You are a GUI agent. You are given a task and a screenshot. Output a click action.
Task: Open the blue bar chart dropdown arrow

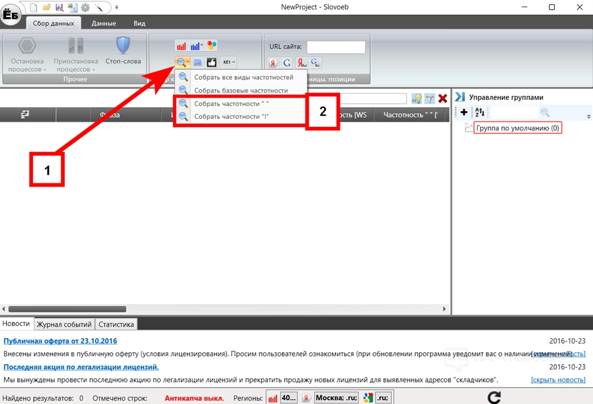(x=202, y=46)
